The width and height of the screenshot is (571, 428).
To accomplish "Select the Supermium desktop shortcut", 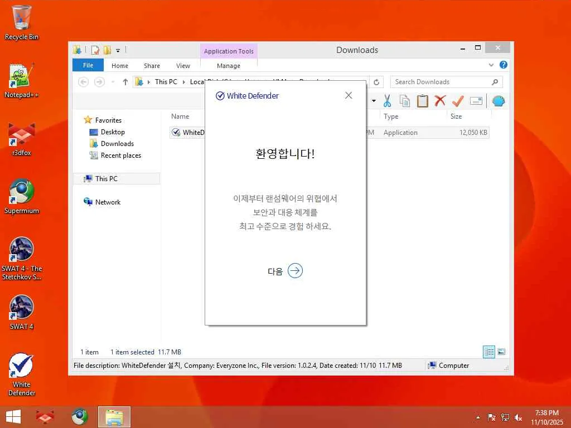I will [x=22, y=197].
